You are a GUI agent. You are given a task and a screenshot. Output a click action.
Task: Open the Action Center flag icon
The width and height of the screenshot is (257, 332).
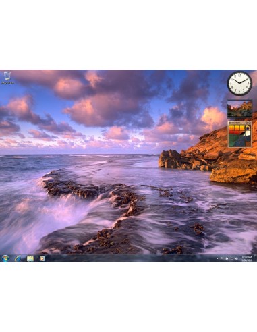pyautogui.click(x=222, y=258)
